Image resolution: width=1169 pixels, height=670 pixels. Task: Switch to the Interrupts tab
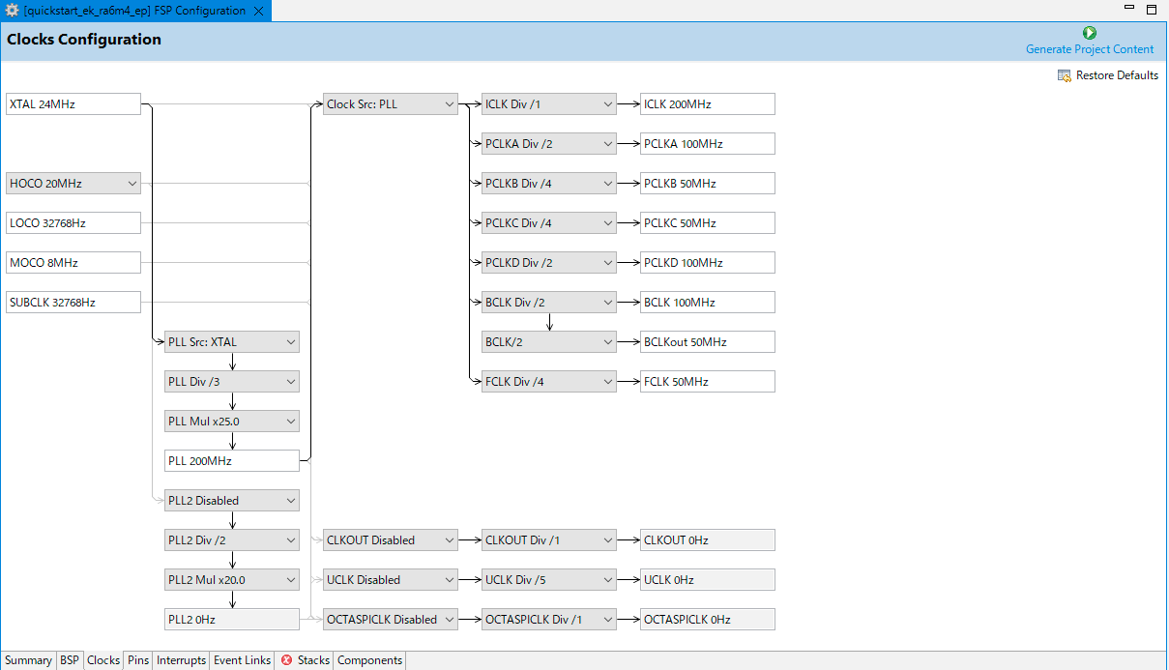click(x=182, y=660)
